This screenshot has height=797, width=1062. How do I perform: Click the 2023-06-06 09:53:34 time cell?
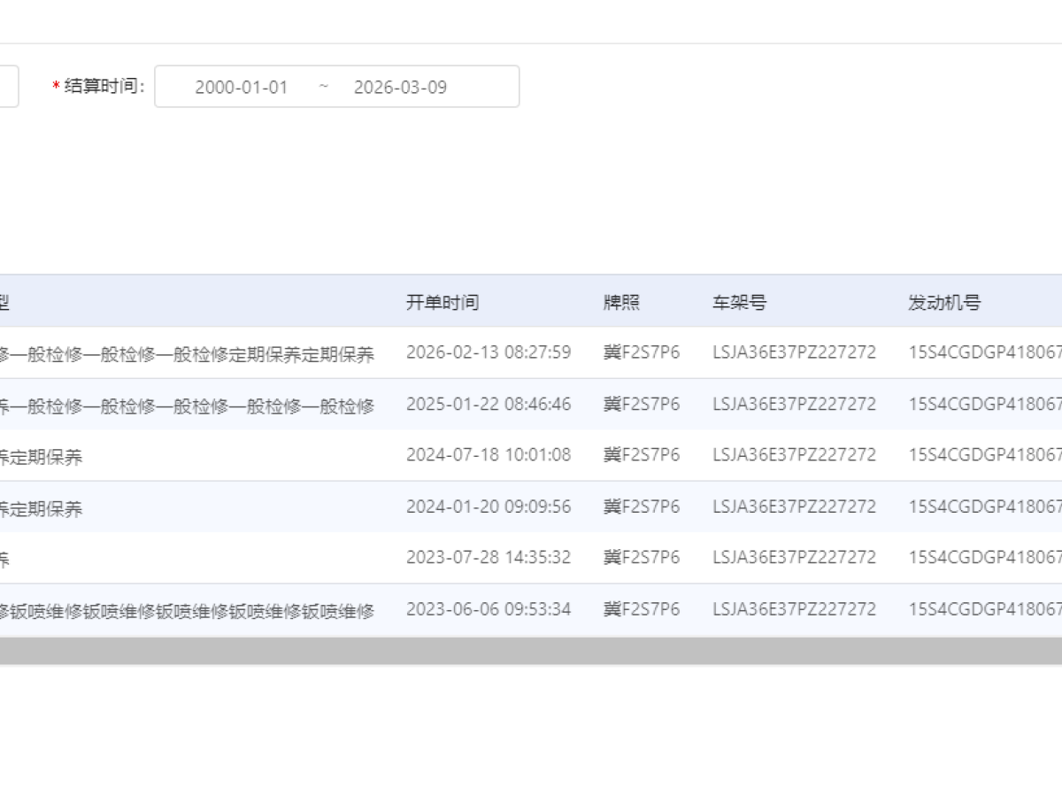coord(489,609)
